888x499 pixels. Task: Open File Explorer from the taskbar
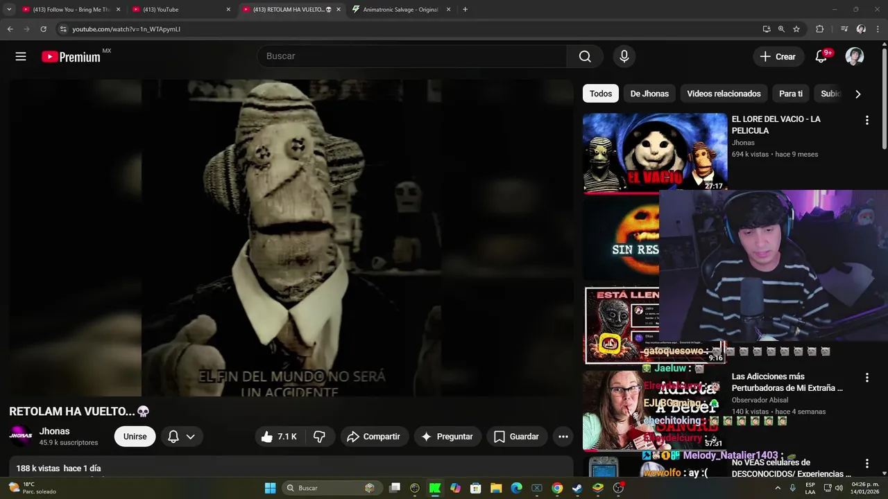point(496,488)
